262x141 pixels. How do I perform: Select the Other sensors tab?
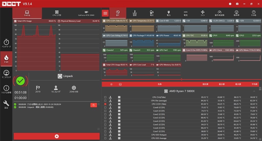point(254,13)
